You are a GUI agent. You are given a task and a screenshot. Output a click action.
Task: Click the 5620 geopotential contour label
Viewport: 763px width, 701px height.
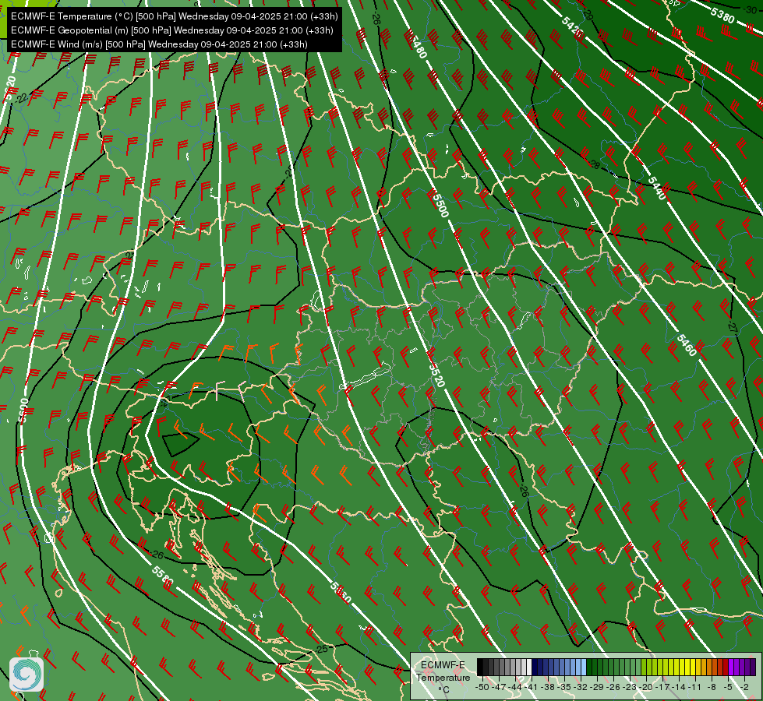[x=10, y=88]
